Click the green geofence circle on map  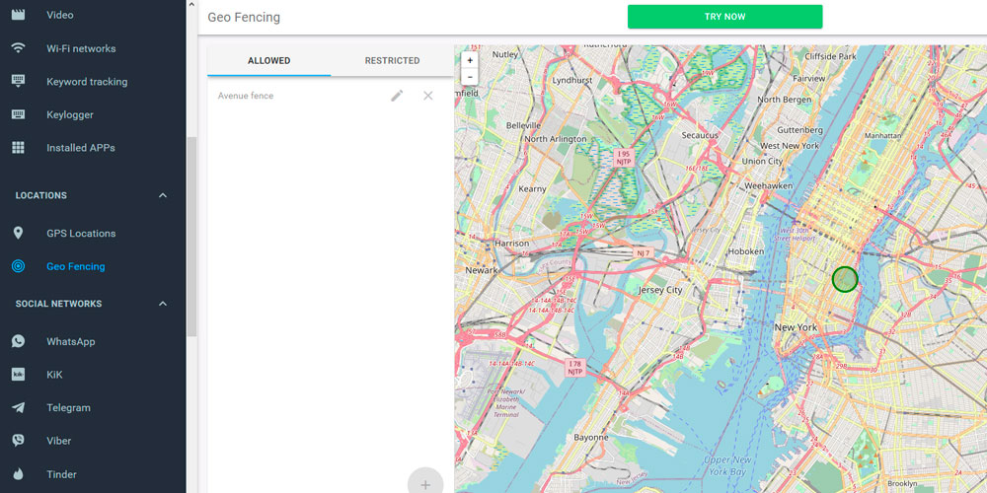pos(845,279)
